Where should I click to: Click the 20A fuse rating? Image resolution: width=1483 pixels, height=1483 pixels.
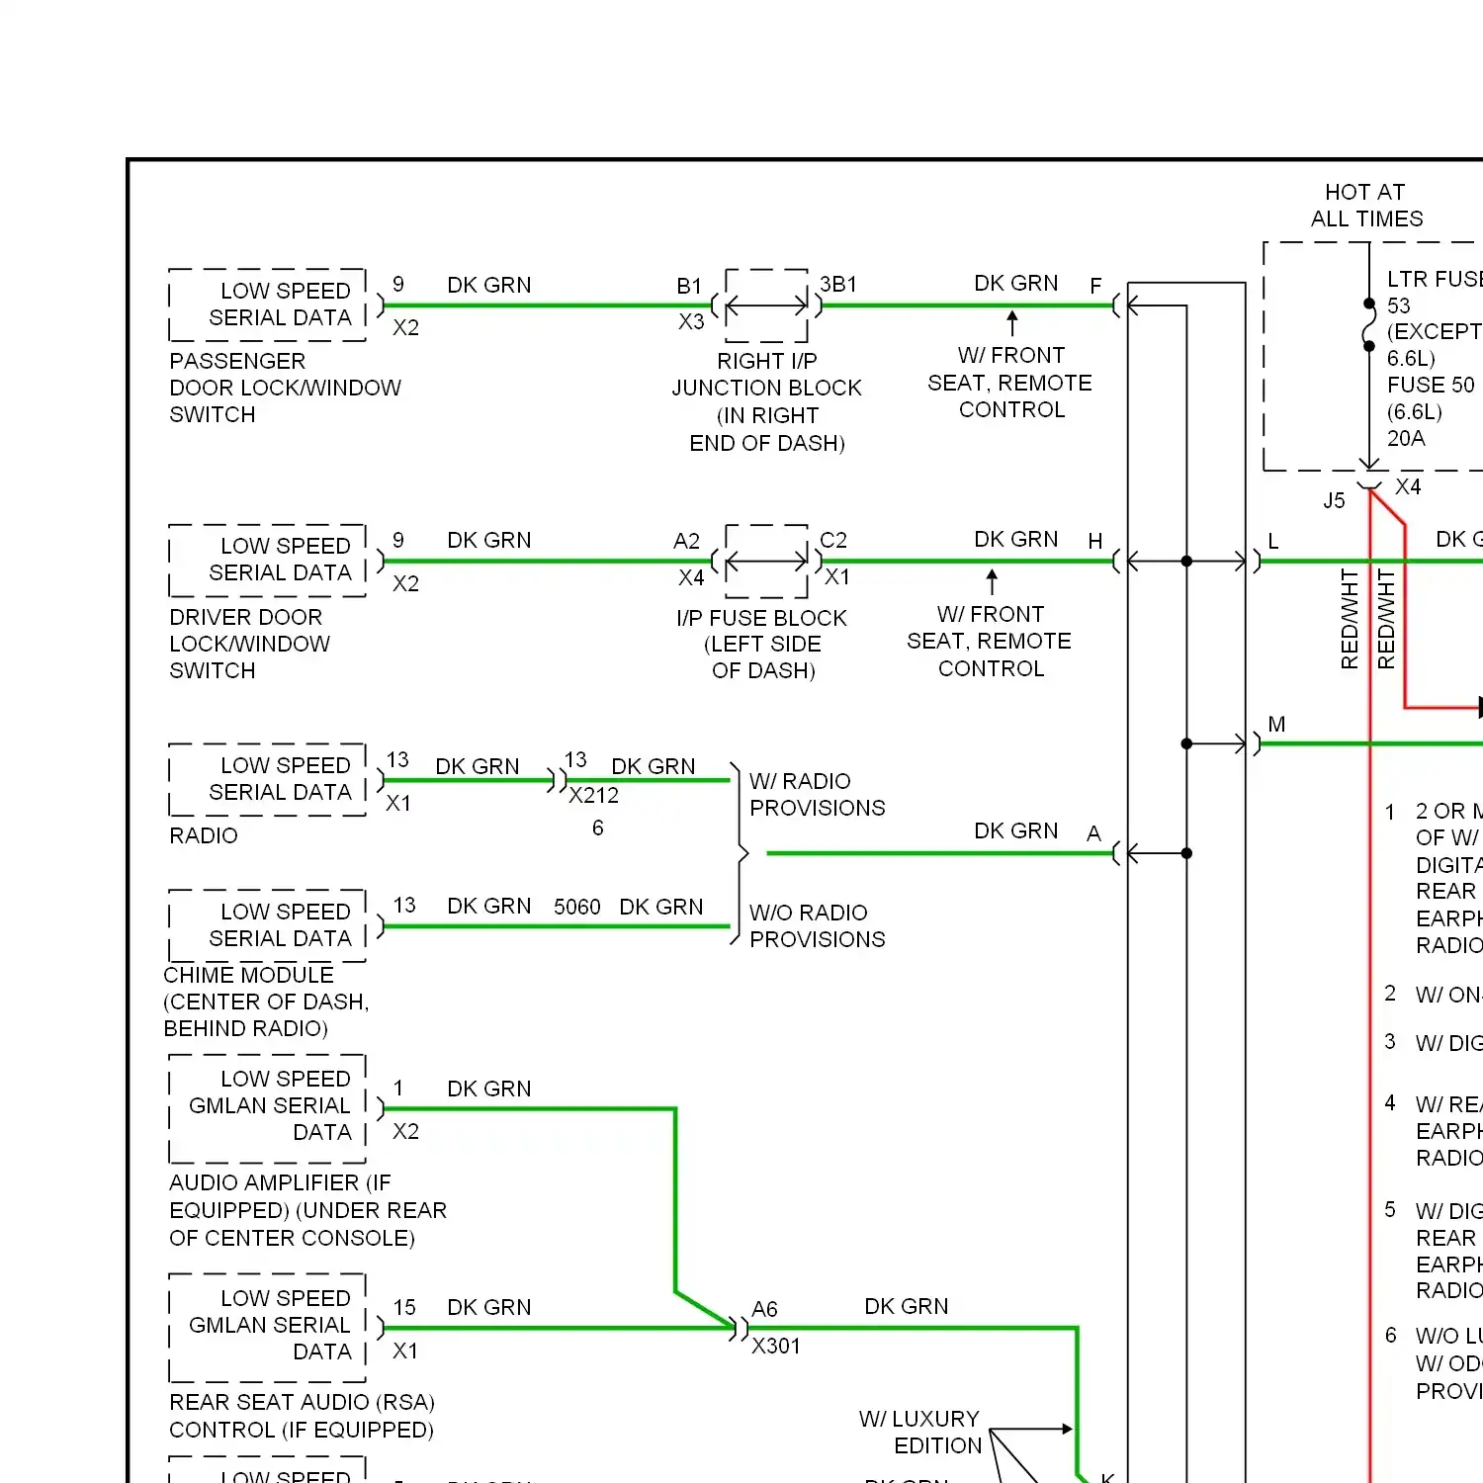pos(1406,439)
